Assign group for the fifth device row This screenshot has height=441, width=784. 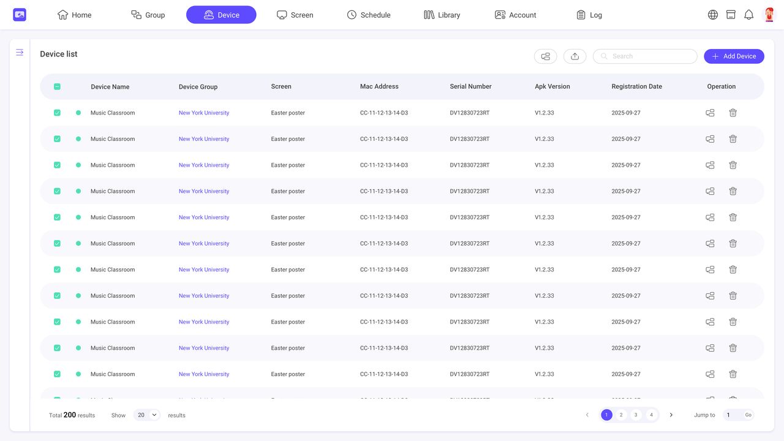710,217
